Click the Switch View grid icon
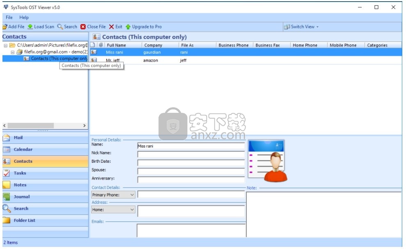The image size is (406, 249). click(x=287, y=27)
